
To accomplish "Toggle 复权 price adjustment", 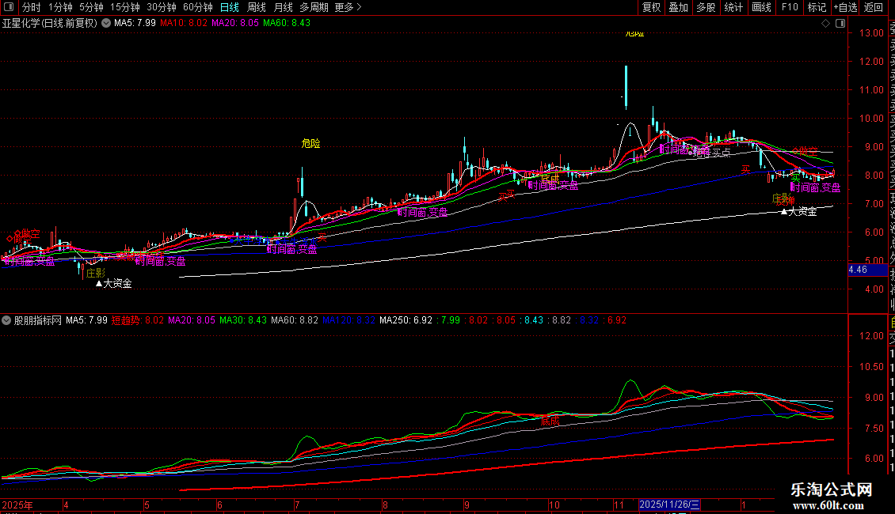I will (651, 7).
